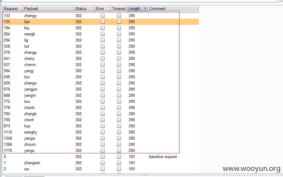The image size is (283, 177).
Task: Click request number 1112
Action: tap(8, 132)
